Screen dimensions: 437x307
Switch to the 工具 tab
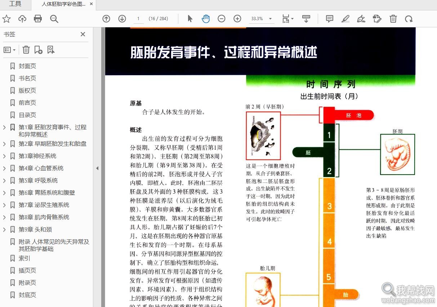[15, 4]
